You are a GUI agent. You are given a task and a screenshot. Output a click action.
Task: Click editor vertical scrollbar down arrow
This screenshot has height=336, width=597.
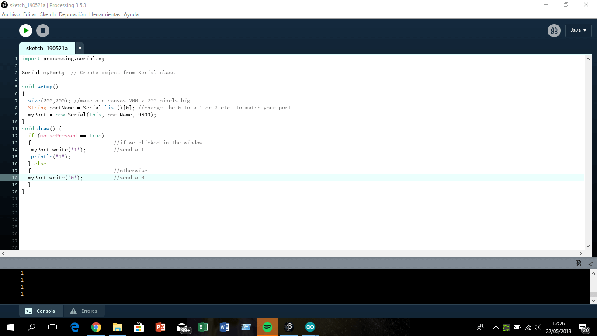[x=588, y=246]
